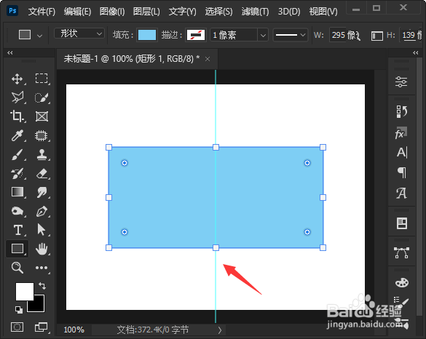Select the History Brush tool

click(x=17, y=174)
